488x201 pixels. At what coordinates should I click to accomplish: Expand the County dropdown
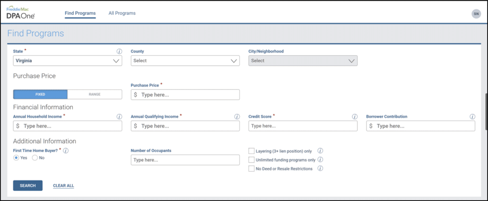click(x=185, y=61)
